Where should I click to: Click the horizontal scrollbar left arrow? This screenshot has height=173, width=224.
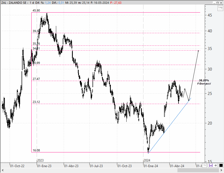(x=3, y=170)
